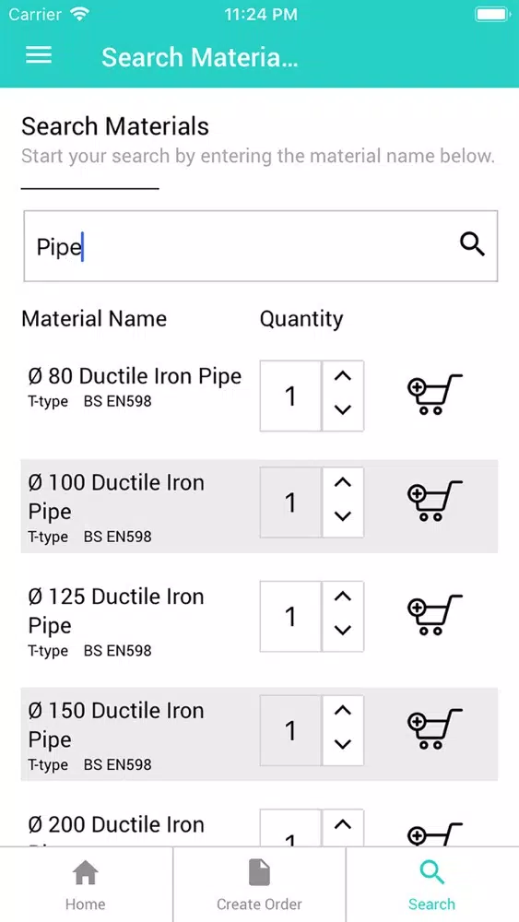519x922 pixels.
Task: Increase quantity for Ø 200 Ductile Iron Pipe
Action: (343, 825)
